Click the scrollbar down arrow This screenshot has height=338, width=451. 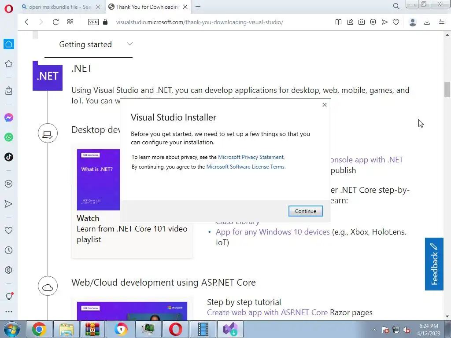pos(447,316)
